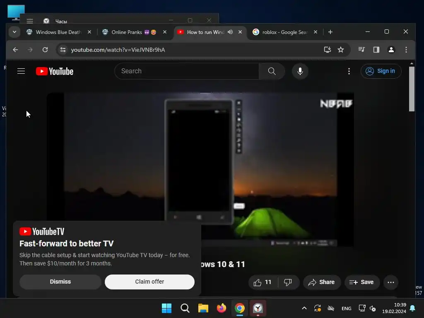Click the video player area
Viewport: 424px width, 318px height.
tap(200, 169)
